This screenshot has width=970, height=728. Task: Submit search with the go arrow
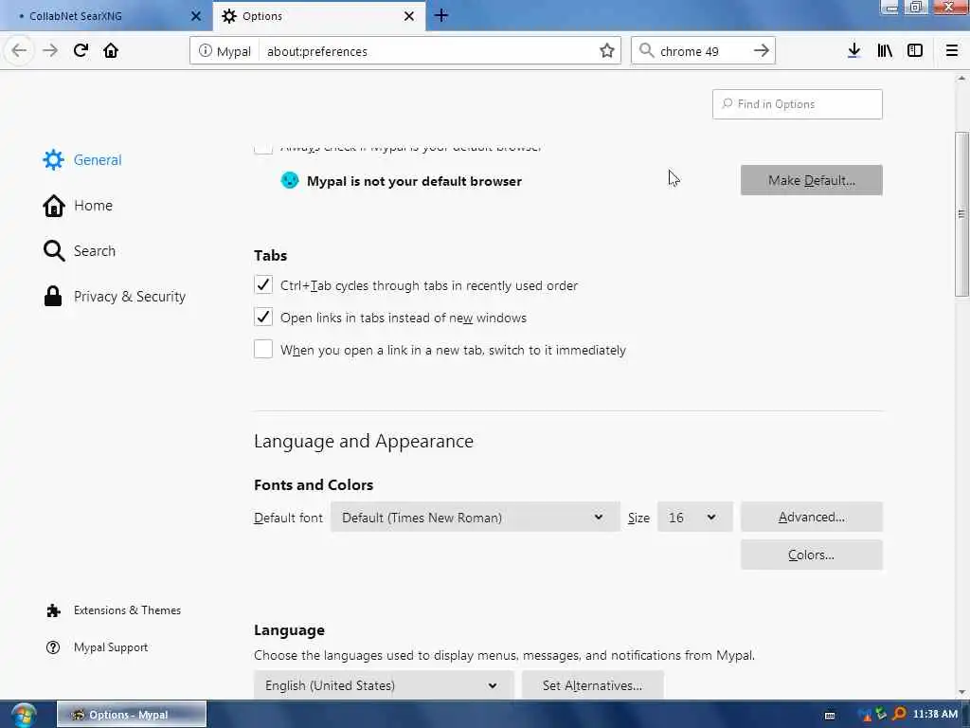762,51
